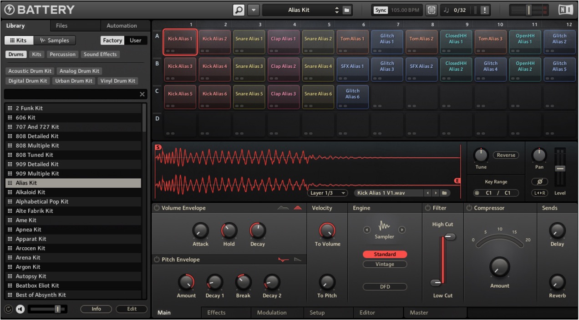This screenshot has width=579, height=320.
Task: Open the dropdown arrow next to search icon
Action: tap(254, 10)
